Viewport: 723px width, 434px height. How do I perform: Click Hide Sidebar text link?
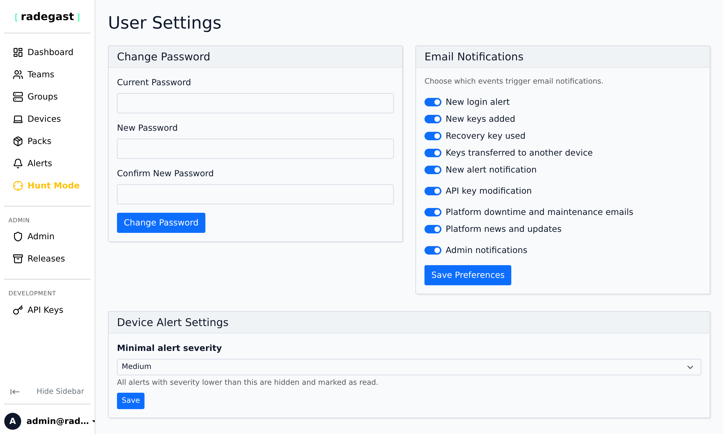(60, 391)
